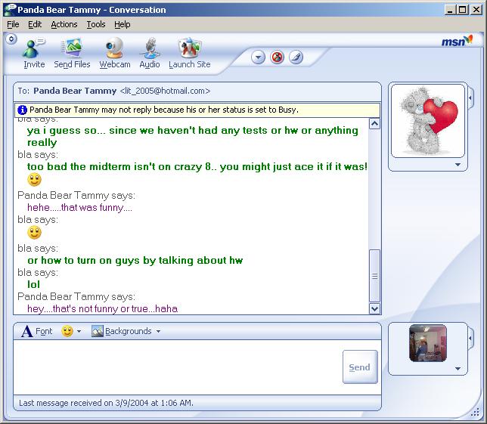Screen dimensions: 487x424
Task: Collapse the toolbar using the top-left chevron
Action: [11, 39]
